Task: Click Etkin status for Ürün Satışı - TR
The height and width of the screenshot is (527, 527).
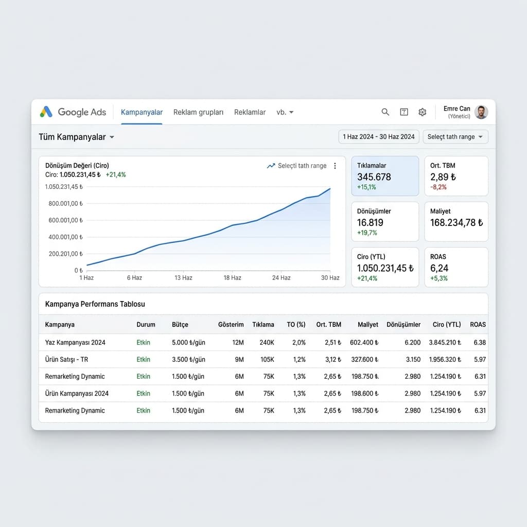Action: 143,360
